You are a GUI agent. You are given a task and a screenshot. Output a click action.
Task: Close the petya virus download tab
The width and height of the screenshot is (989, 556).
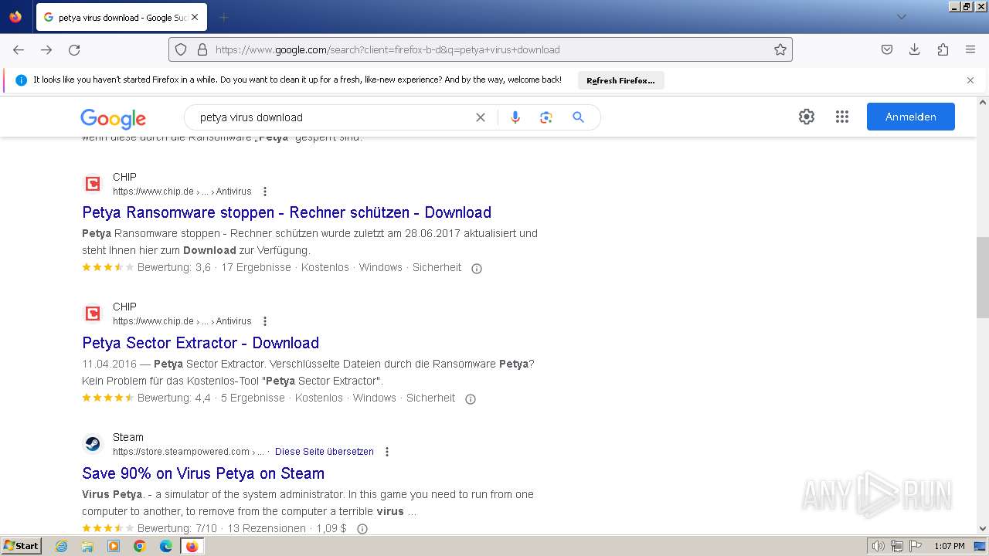coord(194,17)
